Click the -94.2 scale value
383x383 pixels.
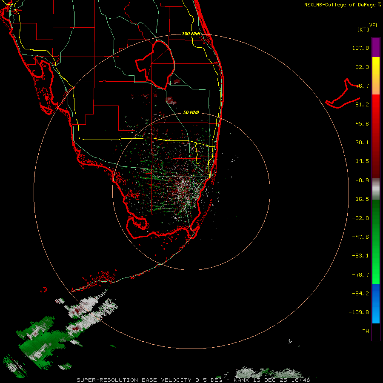point(360,294)
